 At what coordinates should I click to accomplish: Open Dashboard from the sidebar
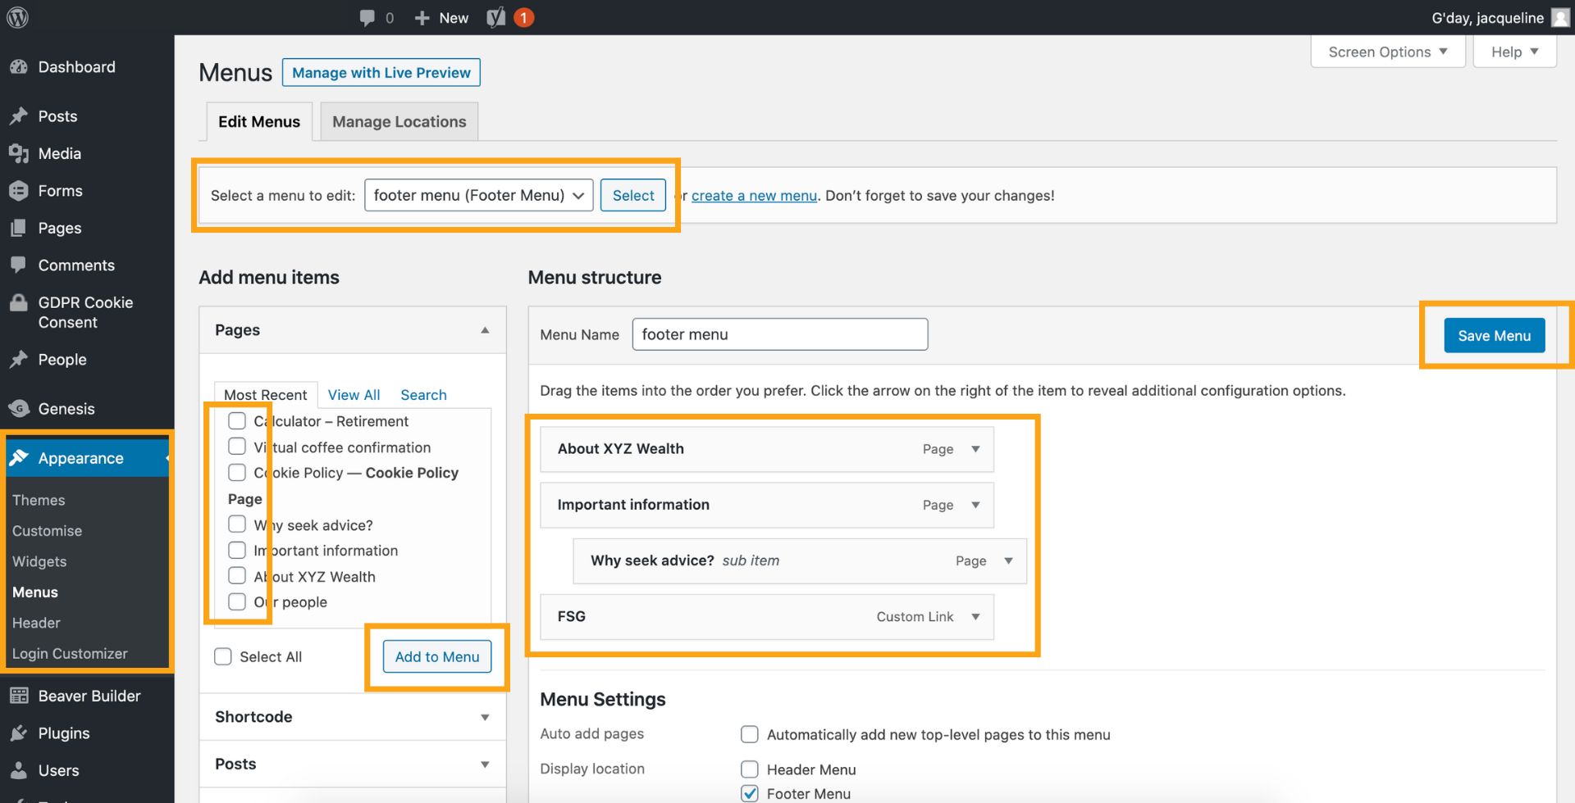[76, 67]
